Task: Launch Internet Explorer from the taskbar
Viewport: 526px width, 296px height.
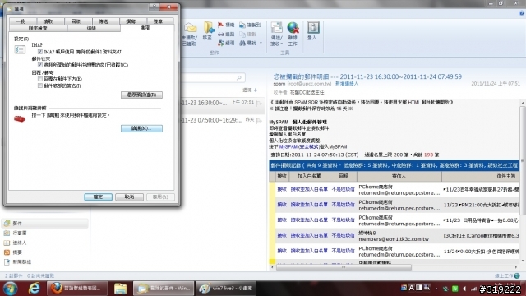Action: click(35, 288)
